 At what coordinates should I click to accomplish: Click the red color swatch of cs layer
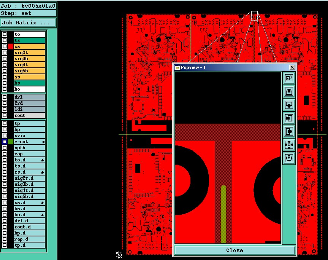[x=11, y=46]
